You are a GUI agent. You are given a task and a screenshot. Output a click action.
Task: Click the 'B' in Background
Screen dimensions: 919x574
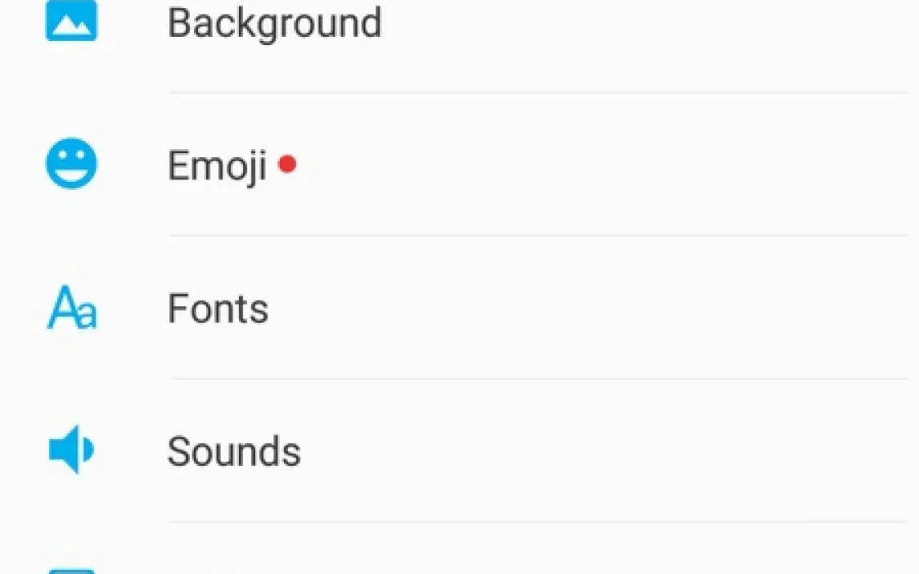point(180,22)
